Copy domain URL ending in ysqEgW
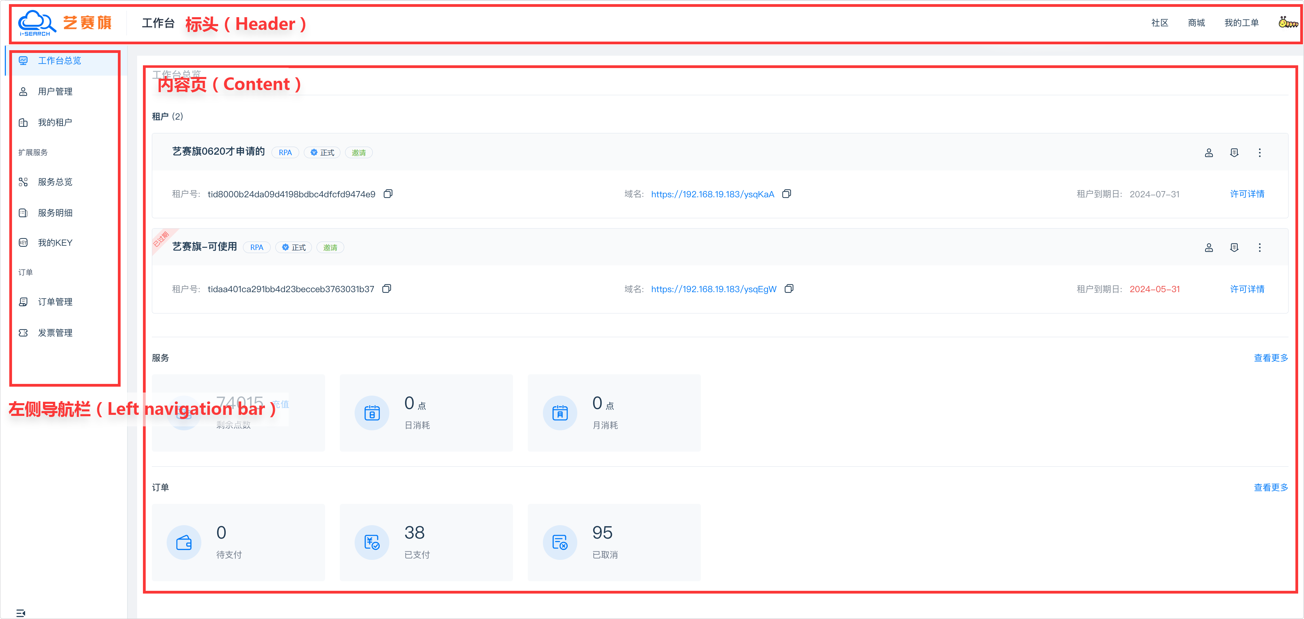 [x=789, y=289]
